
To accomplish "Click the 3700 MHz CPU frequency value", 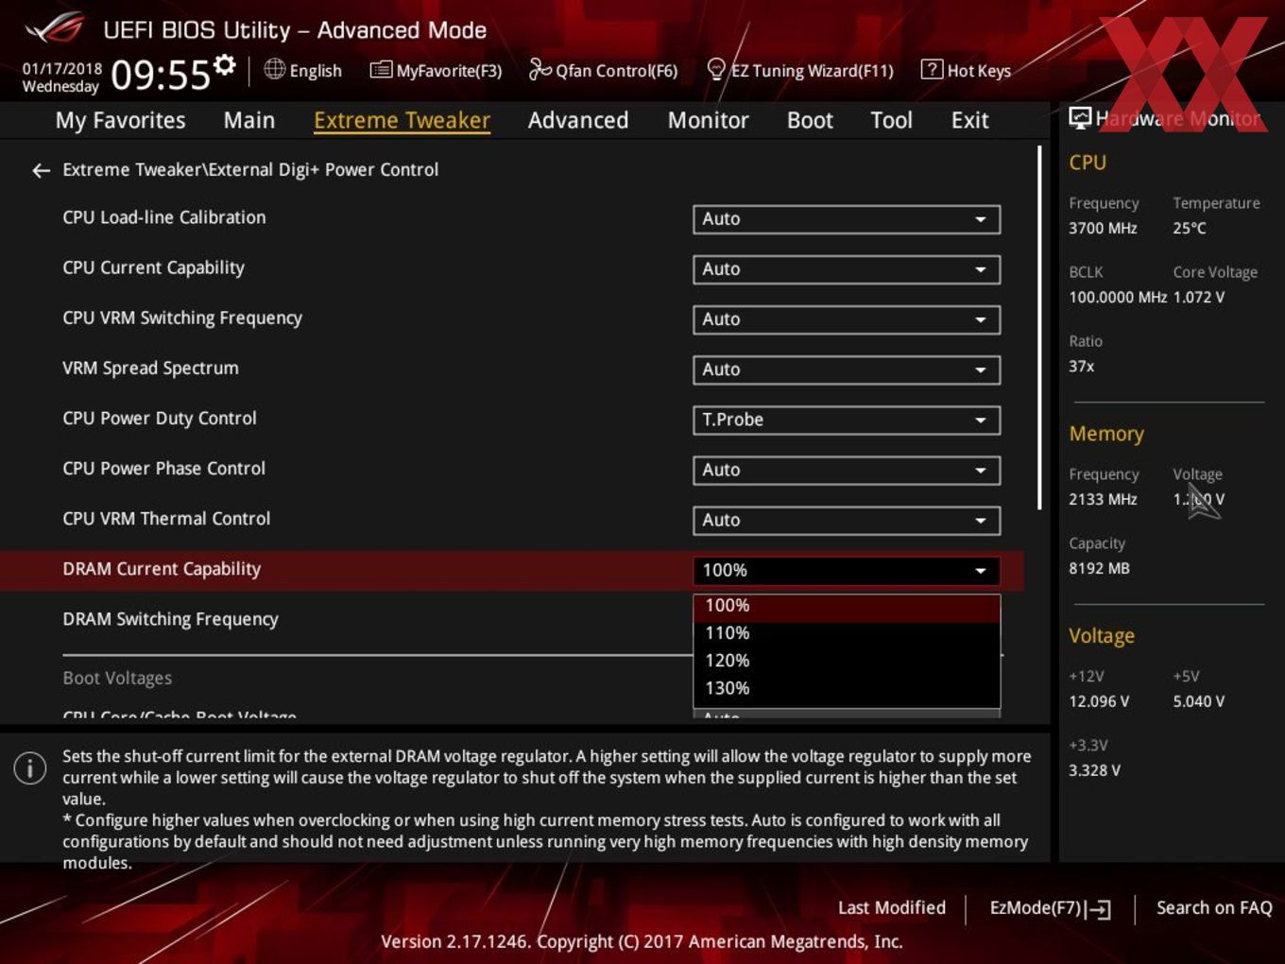I will point(1103,228).
